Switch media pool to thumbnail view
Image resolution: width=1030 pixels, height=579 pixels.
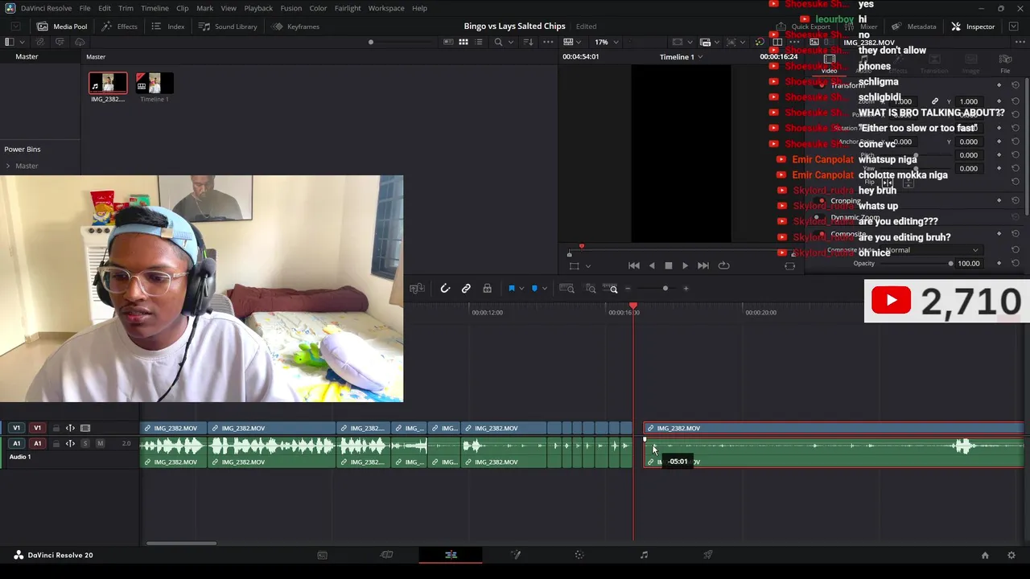click(x=463, y=42)
